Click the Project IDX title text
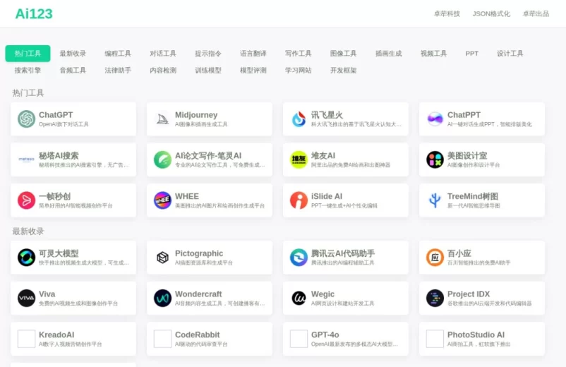Screen dimensions: 566x367 tap(469, 294)
